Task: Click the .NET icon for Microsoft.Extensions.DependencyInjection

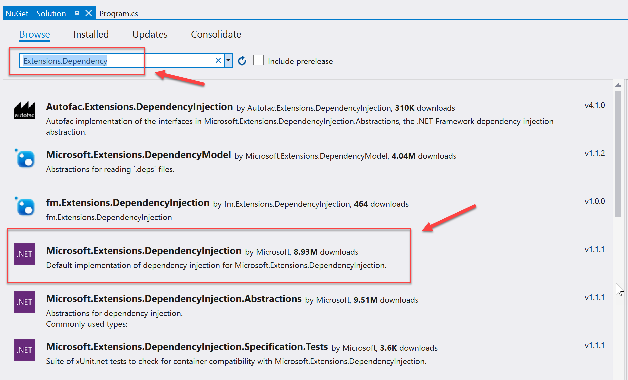Action: click(x=25, y=254)
